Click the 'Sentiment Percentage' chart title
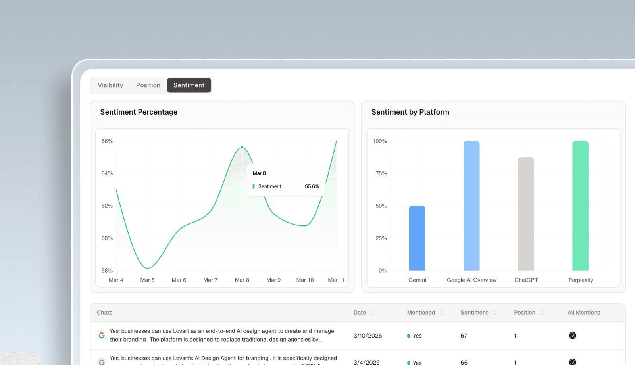This screenshot has width=635, height=365. pos(139,112)
